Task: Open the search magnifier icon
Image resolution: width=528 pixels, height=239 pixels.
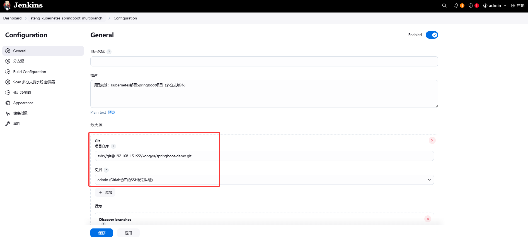Action: pyautogui.click(x=444, y=6)
